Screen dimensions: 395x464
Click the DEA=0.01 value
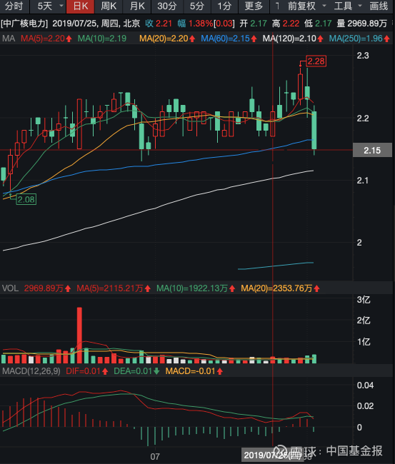[x=136, y=371]
